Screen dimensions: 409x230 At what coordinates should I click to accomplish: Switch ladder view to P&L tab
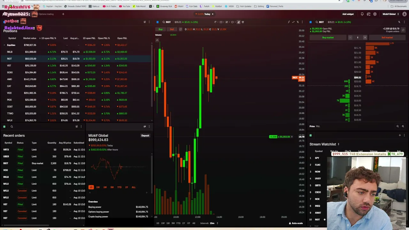[318, 126]
